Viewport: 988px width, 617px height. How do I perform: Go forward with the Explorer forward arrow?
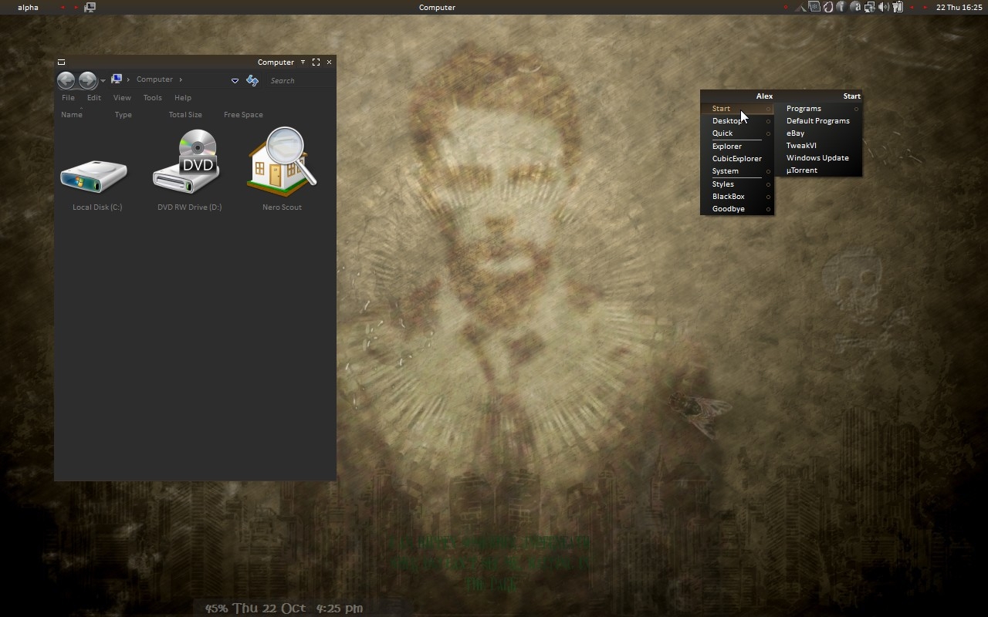coord(87,80)
